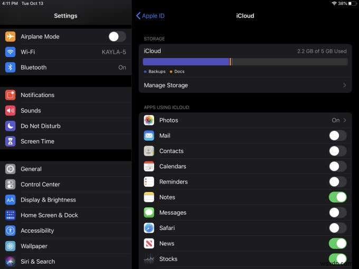Screen dimensions: 359x269
Task: Tap the Wi-Fi icon in Settings
Action: coord(11,52)
